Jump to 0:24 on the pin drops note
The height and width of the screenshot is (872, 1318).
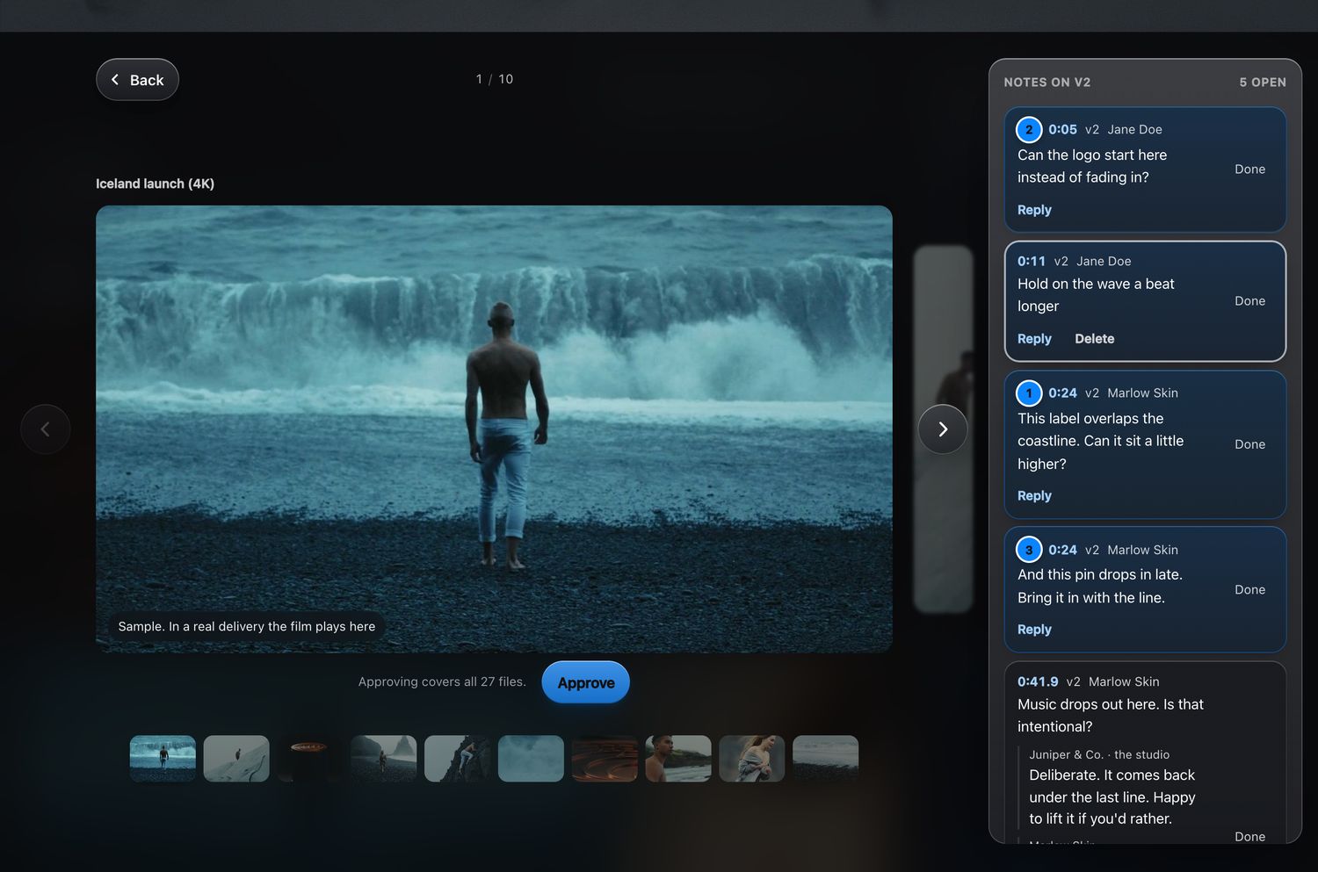(x=1062, y=550)
